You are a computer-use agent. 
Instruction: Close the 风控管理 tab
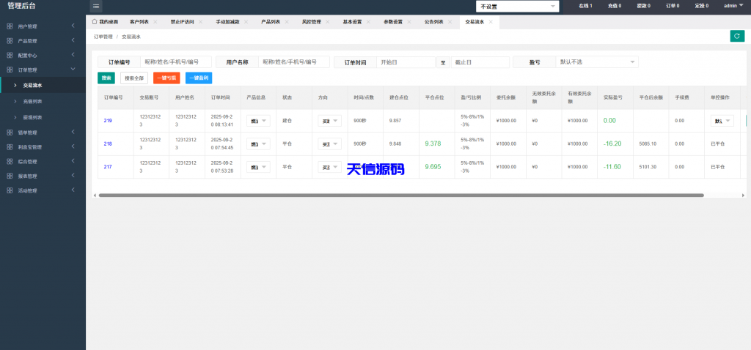(326, 22)
